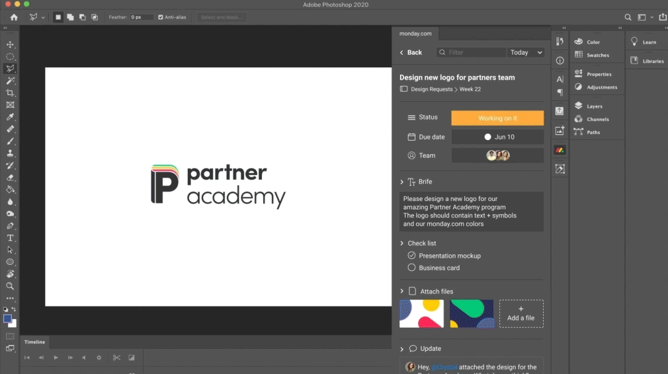This screenshot has width=668, height=374.
Task: Select the Brush tool
Action: coord(10,141)
